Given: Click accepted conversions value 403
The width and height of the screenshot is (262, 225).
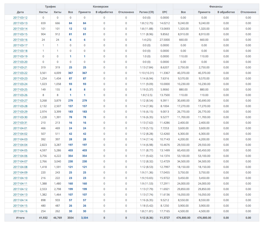Looking at the screenshot, I should point(85,150).
